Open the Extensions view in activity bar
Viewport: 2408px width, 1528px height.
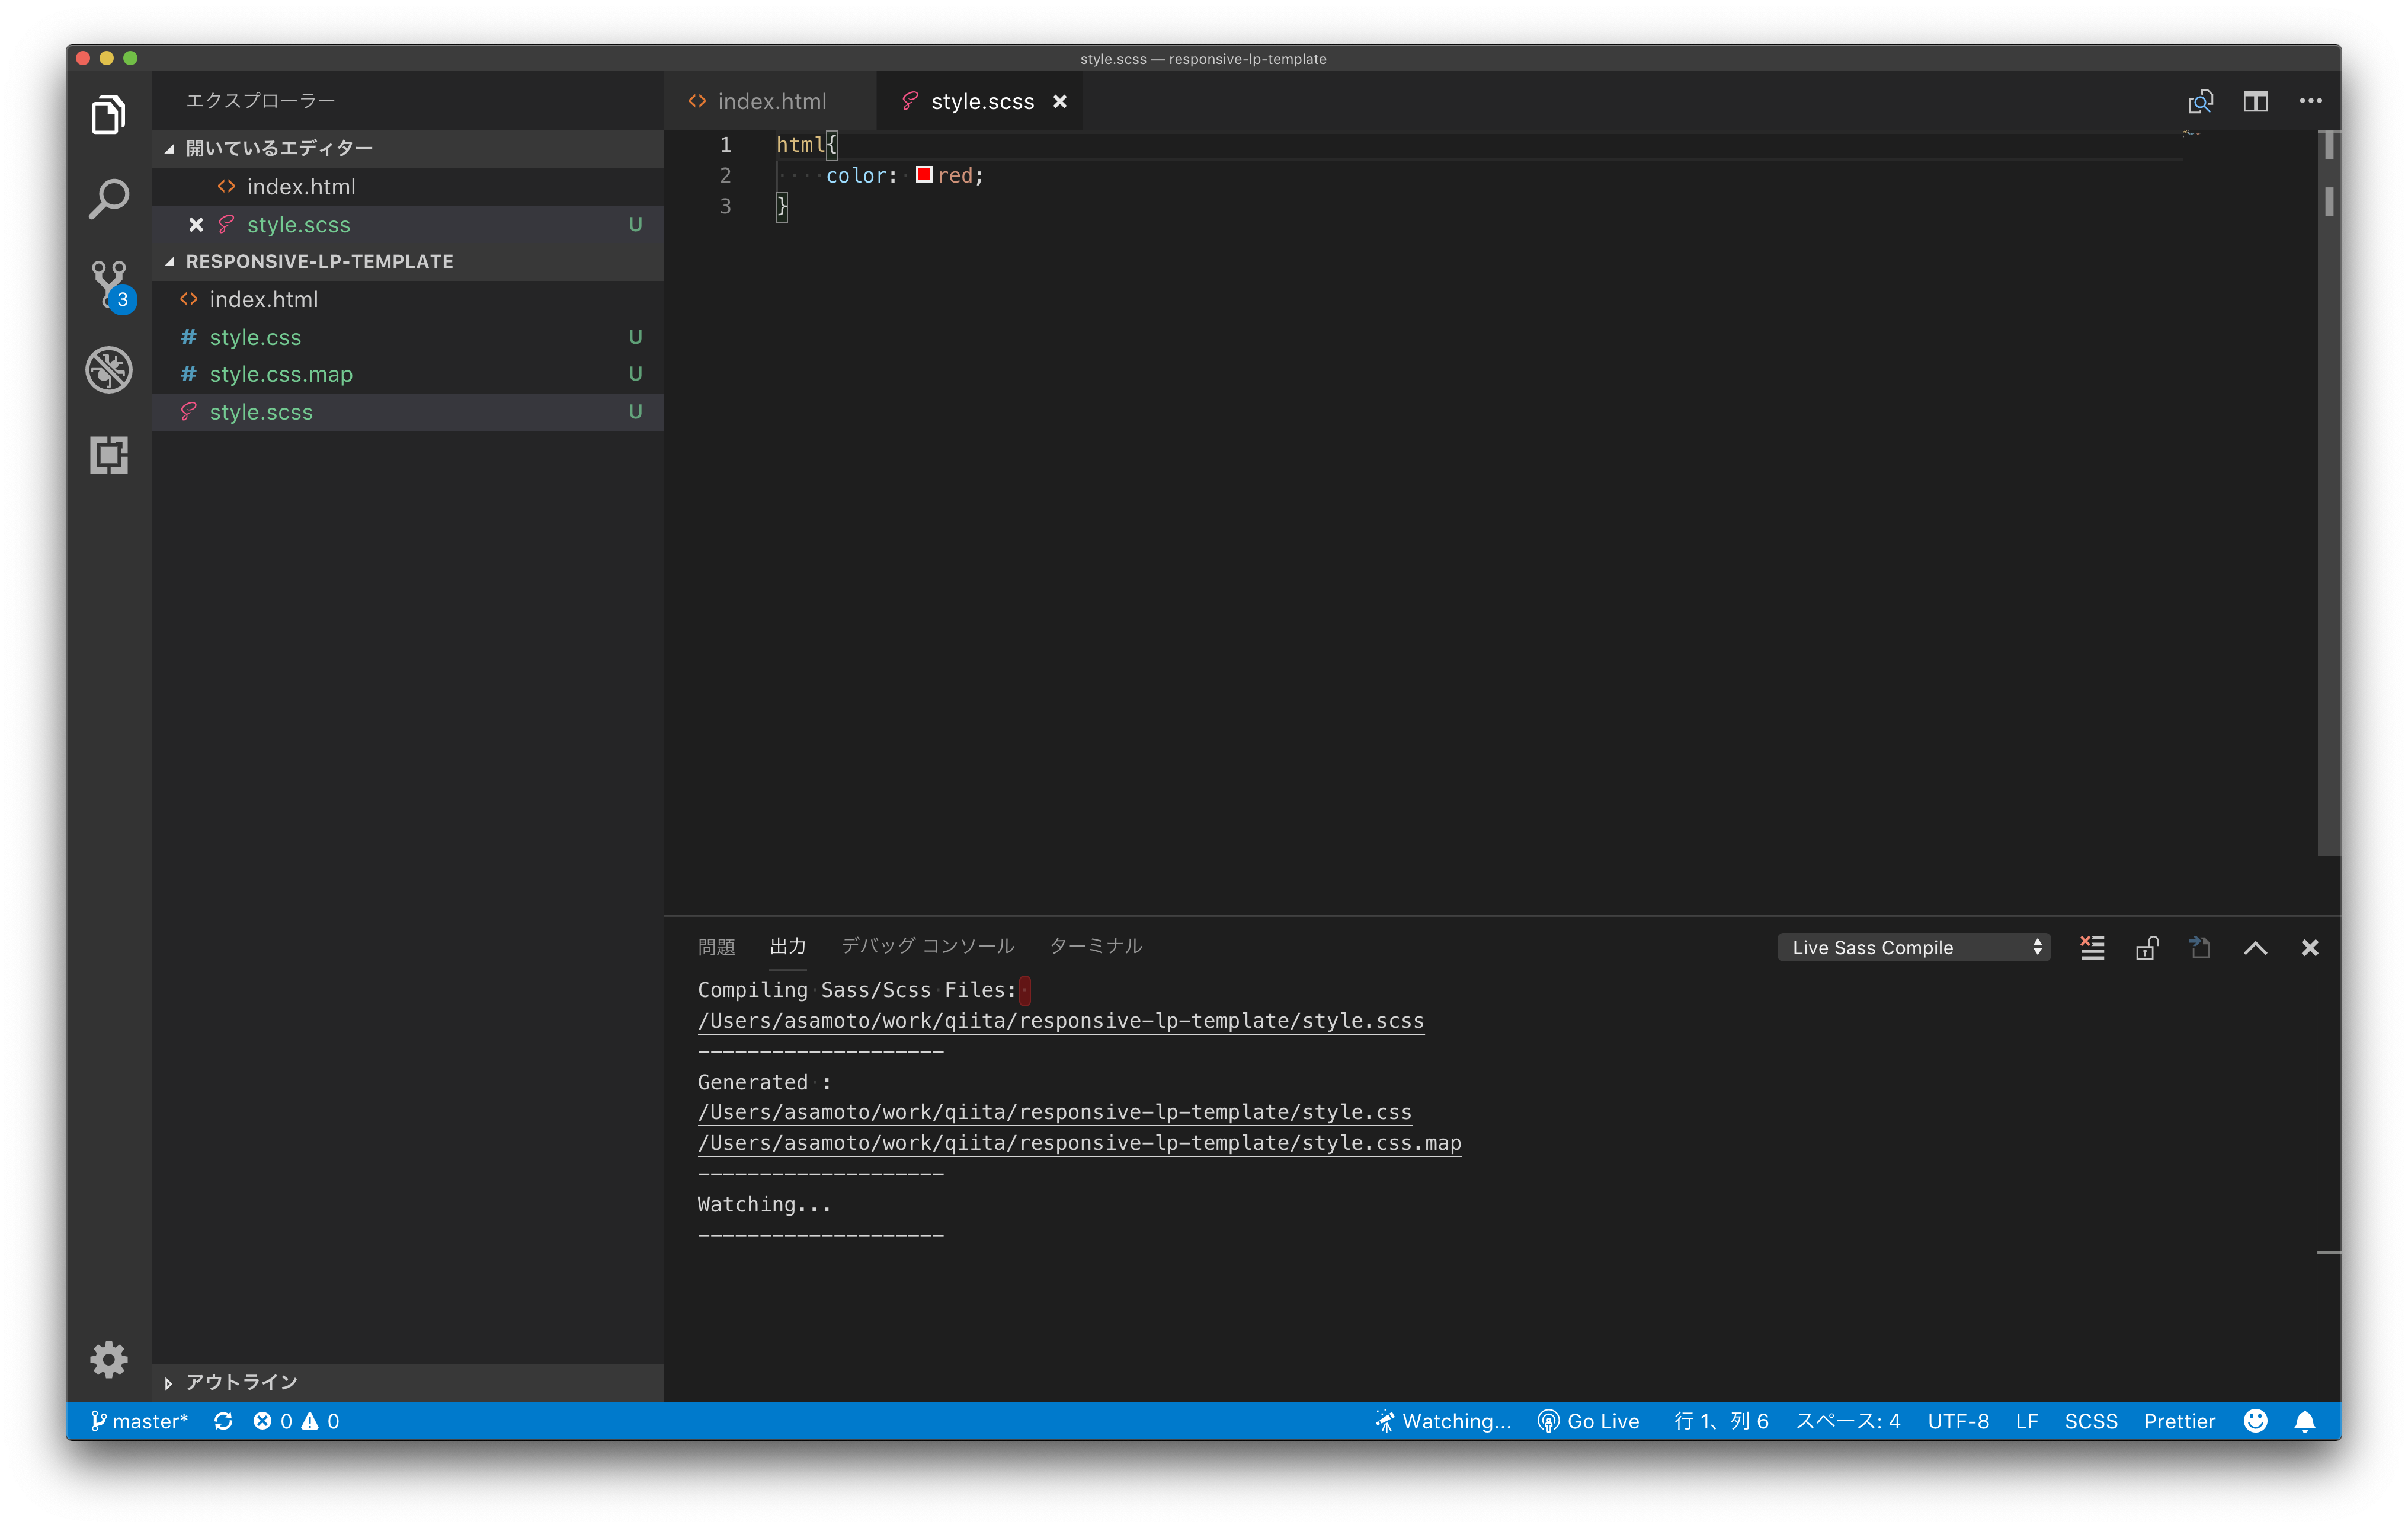108,455
